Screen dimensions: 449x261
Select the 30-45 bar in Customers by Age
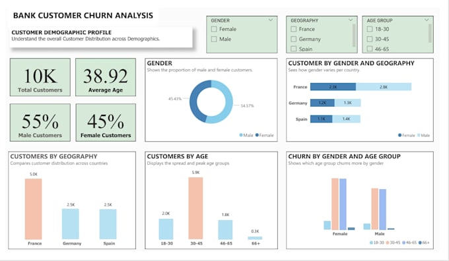(x=196, y=208)
